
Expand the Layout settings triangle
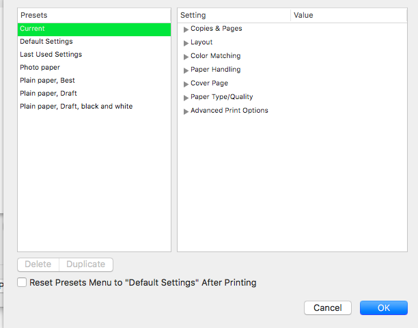[x=186, y=43]
